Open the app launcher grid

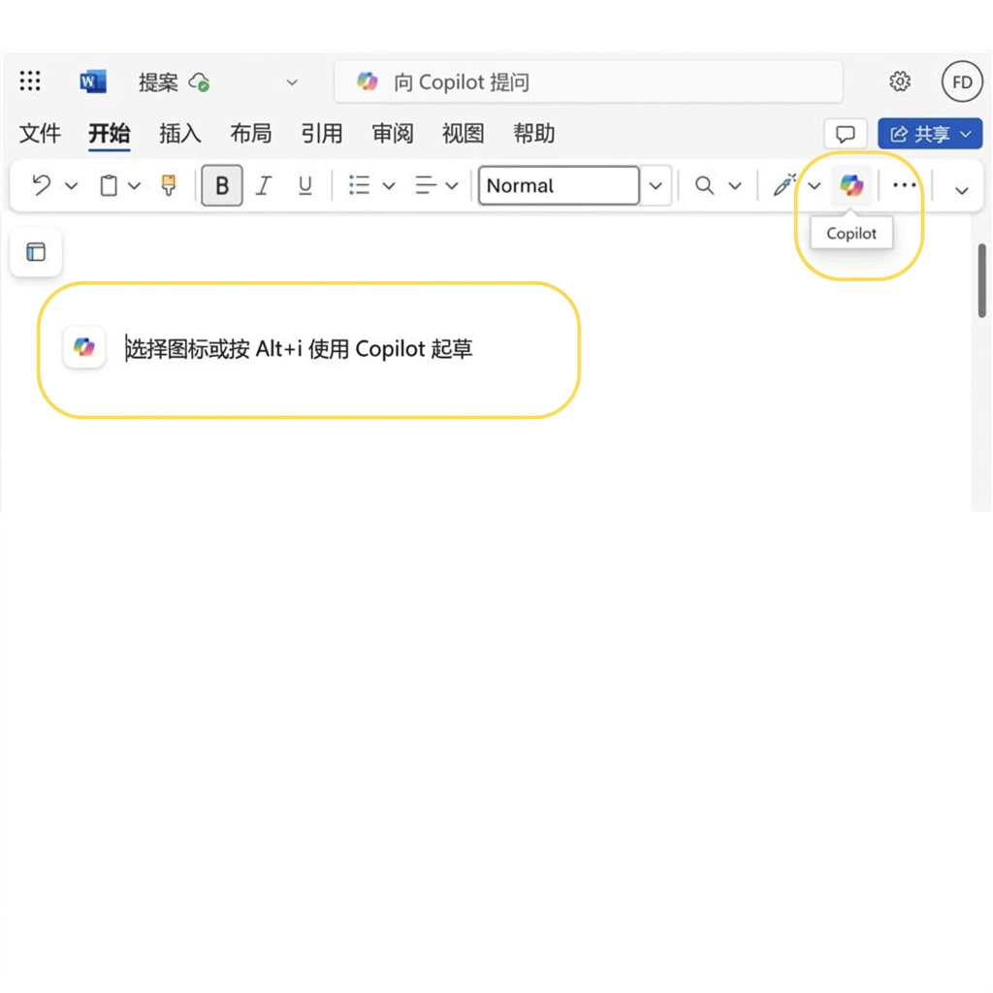[x=30, y=81]
